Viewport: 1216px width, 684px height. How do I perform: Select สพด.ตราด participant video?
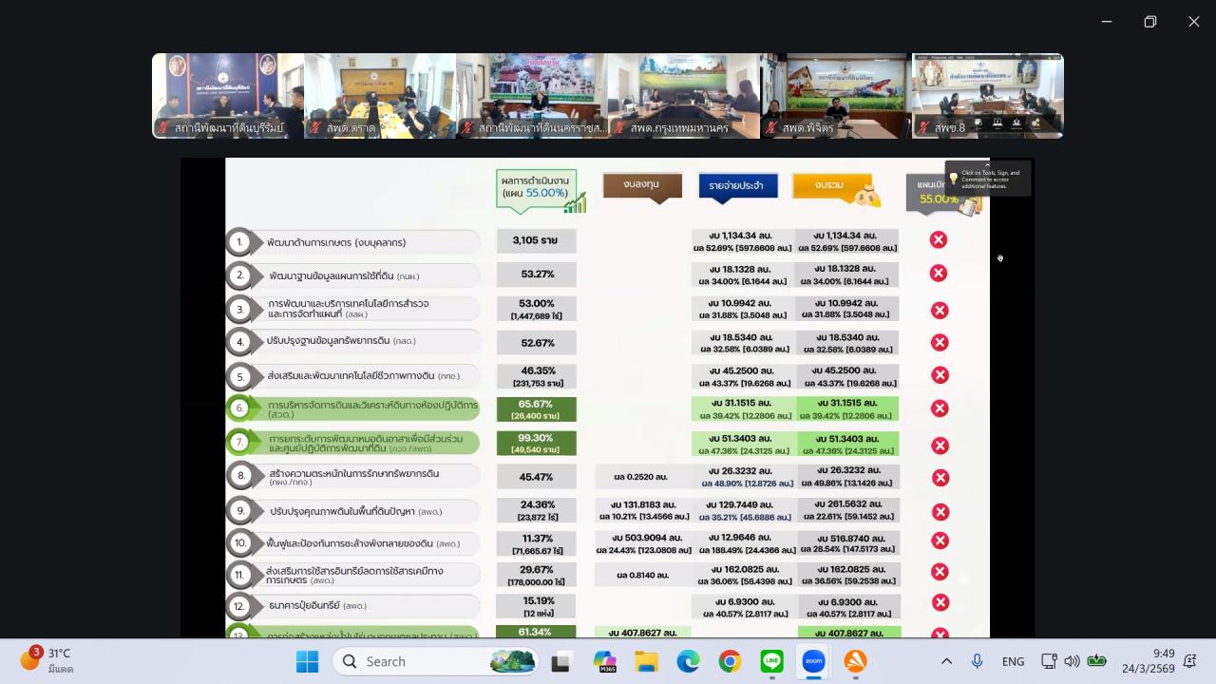click(380, 96)
